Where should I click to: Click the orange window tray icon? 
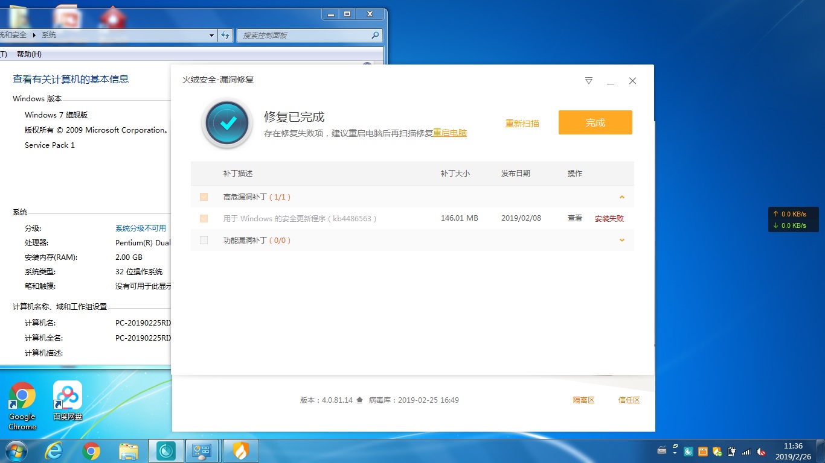703,452
